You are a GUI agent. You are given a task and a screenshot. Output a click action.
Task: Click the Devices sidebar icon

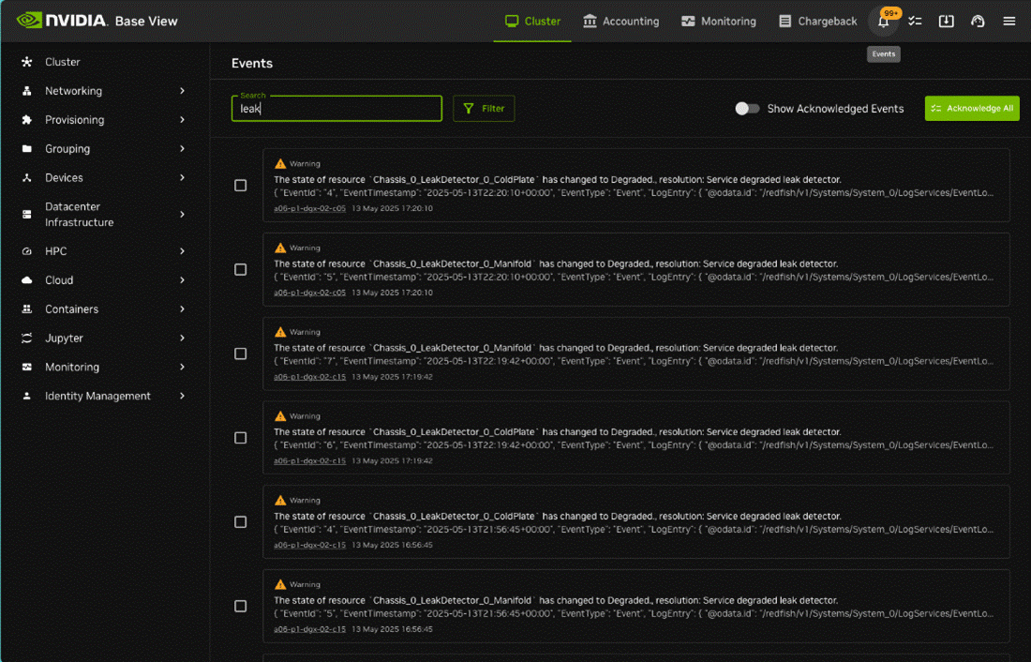pos(26,178)
